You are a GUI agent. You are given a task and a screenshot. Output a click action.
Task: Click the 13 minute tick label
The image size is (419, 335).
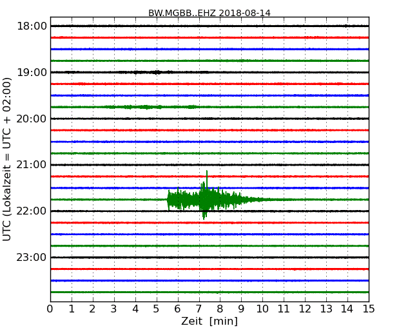(x=326, y=309)
